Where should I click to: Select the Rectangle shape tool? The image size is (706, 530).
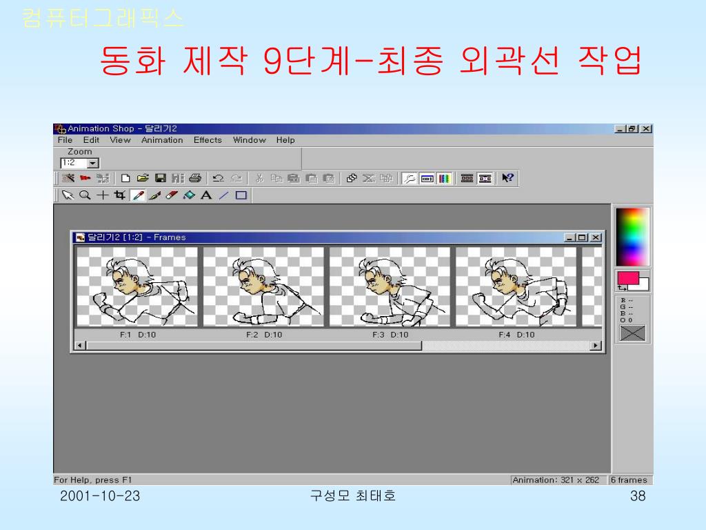(x=241, y=195)
